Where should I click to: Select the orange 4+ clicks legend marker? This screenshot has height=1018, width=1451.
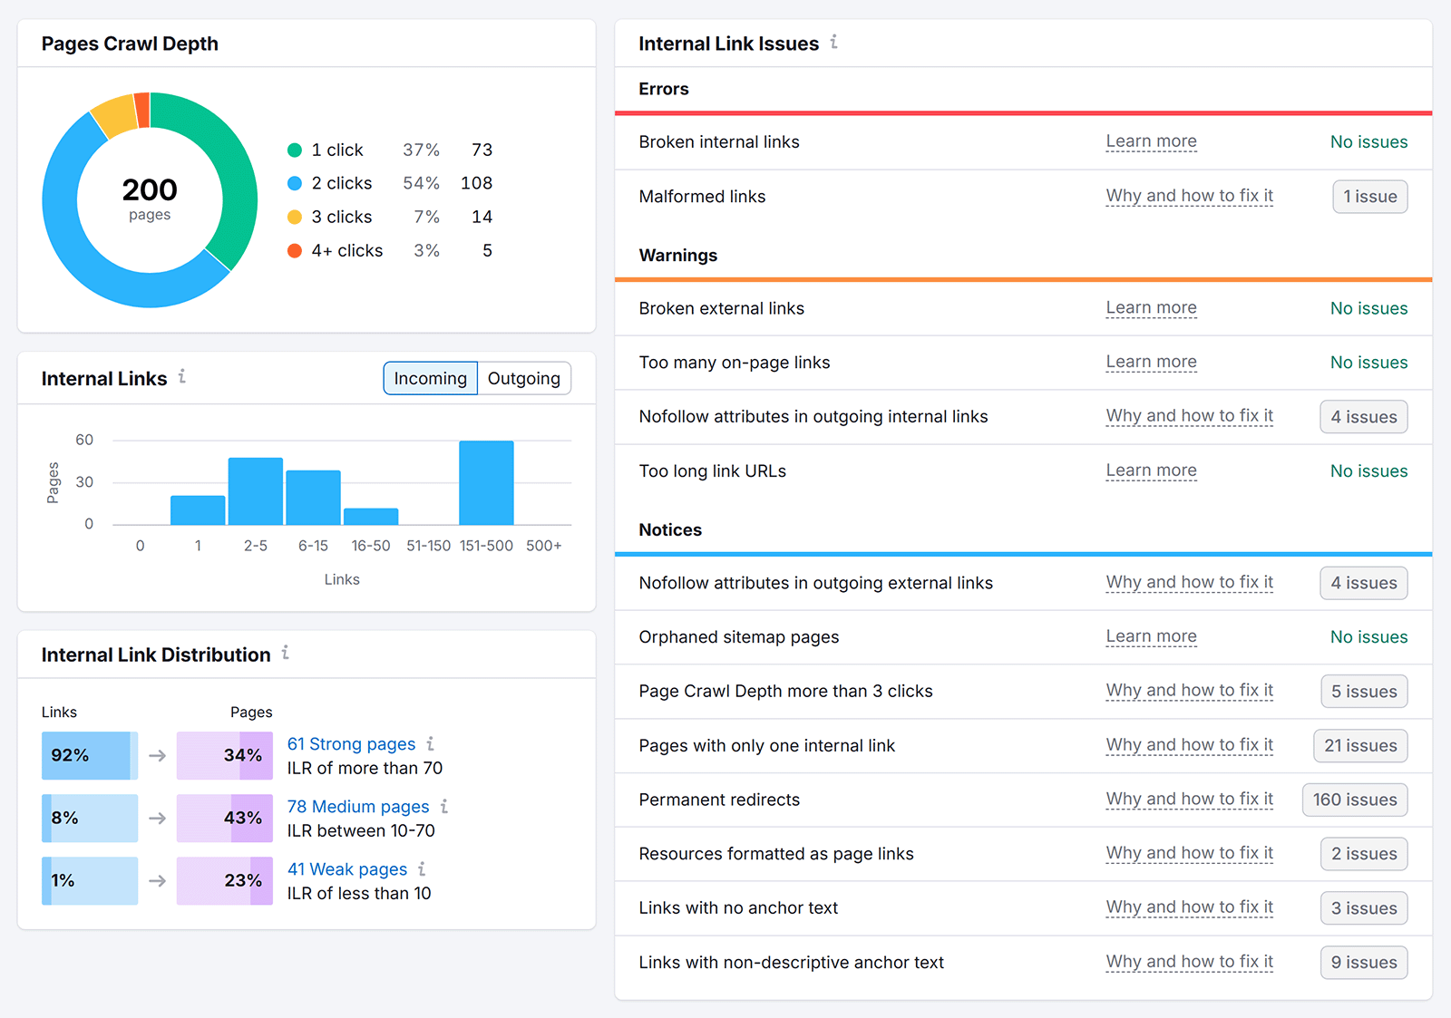(294, 250)
